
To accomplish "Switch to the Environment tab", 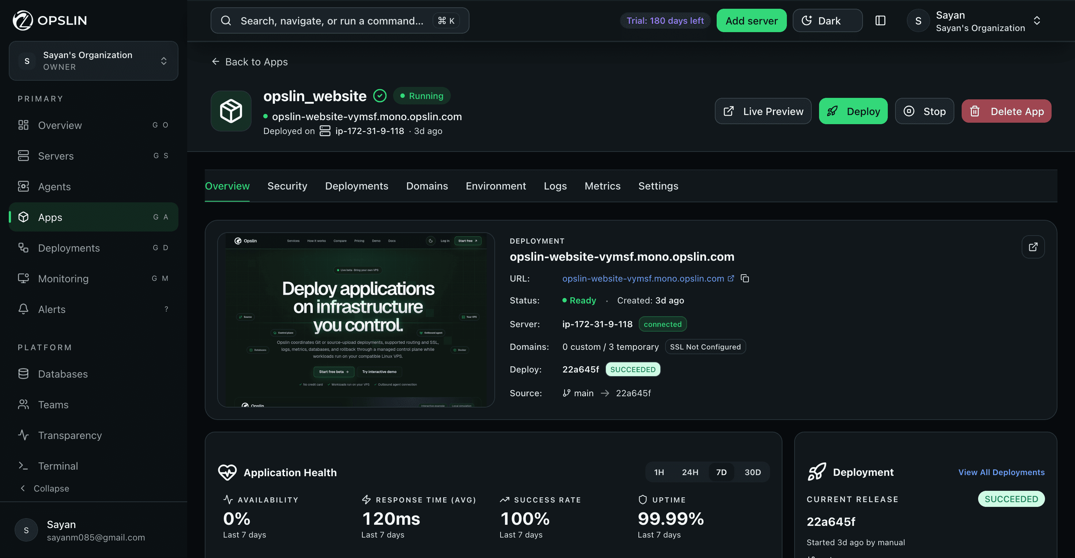I will pos(496,186).
